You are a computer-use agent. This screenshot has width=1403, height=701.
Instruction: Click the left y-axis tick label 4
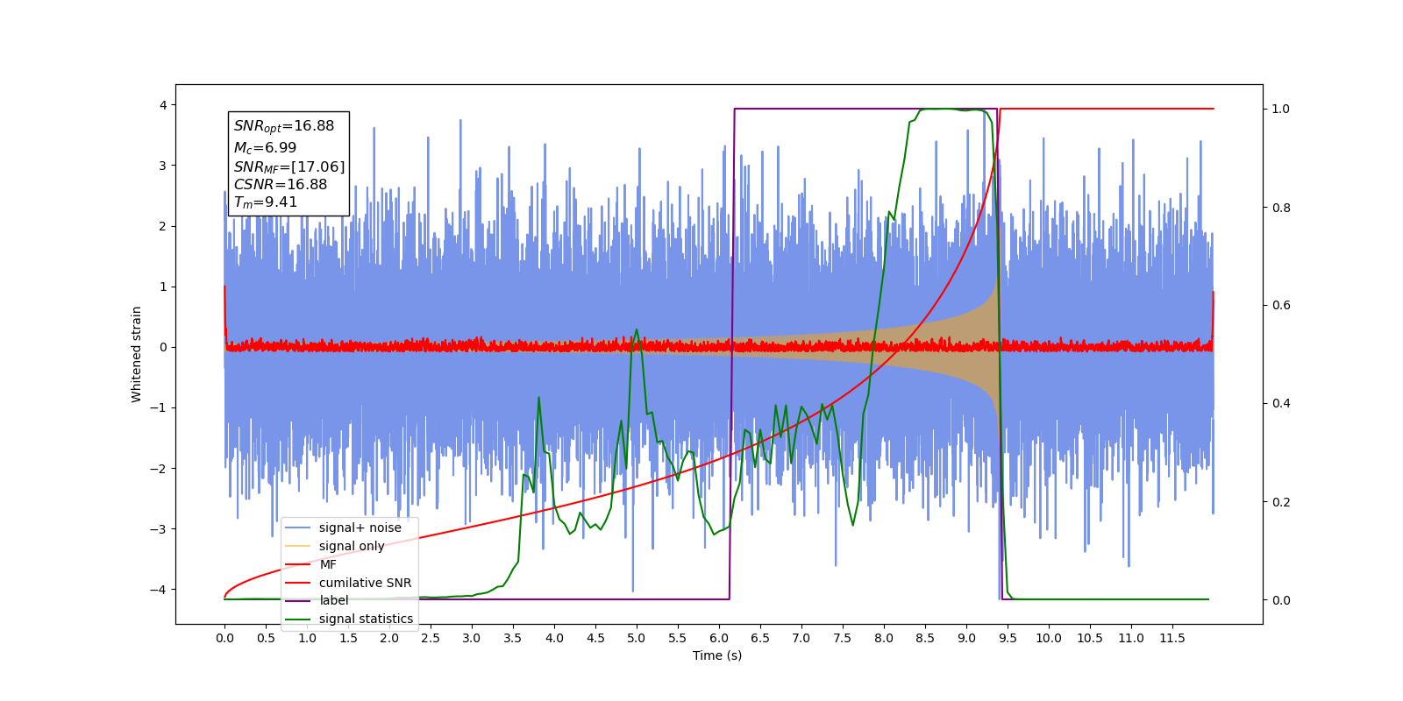point(162,105)
